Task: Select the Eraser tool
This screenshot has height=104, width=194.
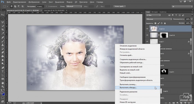Action: pos(2,52)
